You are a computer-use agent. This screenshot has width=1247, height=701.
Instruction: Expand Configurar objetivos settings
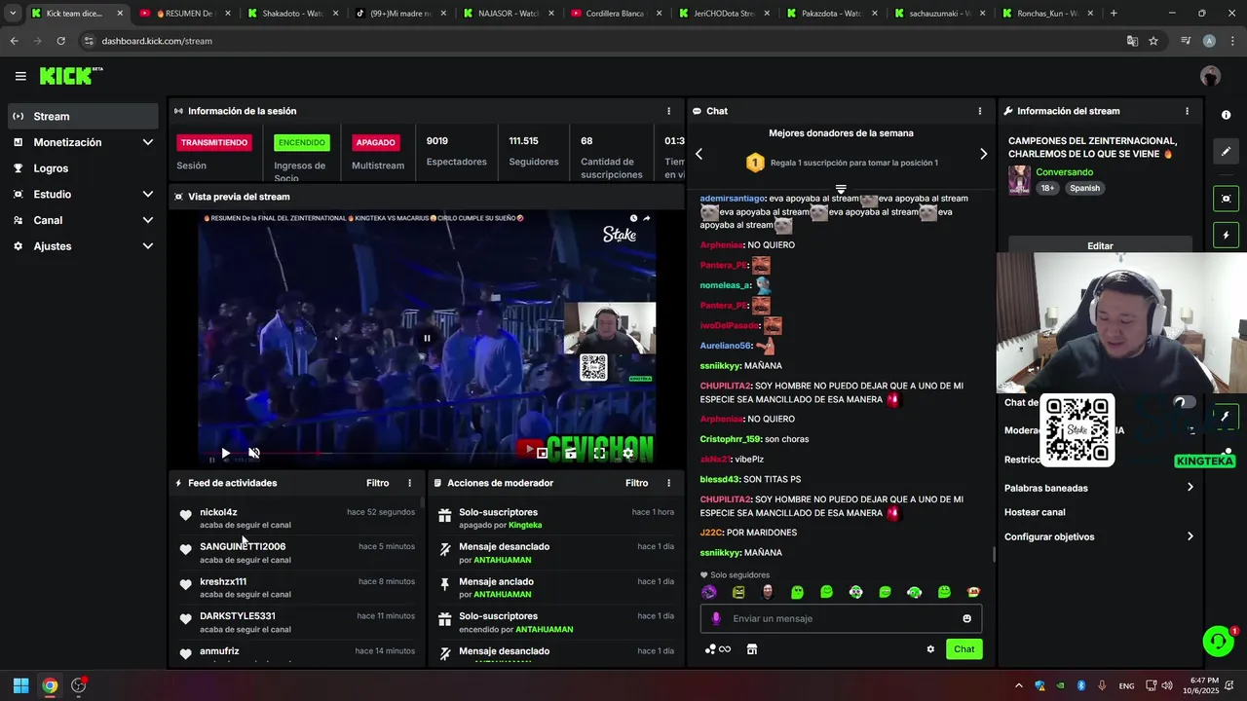coord(1099,536)
